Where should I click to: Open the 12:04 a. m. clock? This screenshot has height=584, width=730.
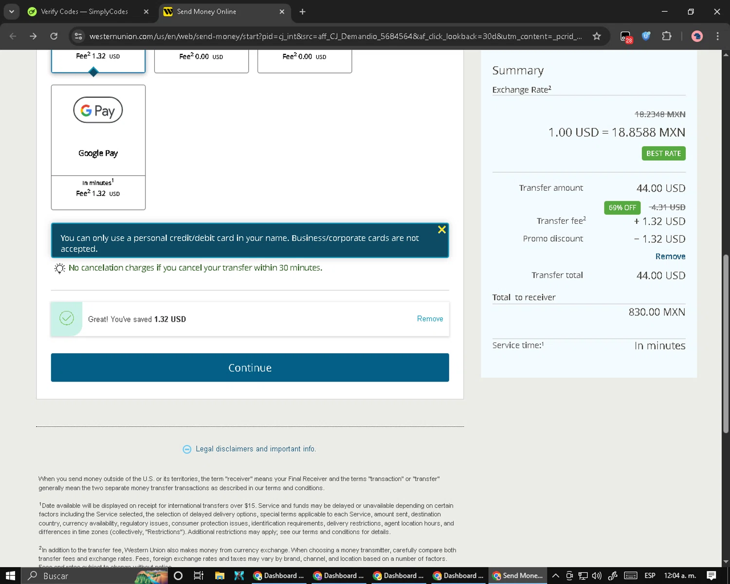coord(680,576)
